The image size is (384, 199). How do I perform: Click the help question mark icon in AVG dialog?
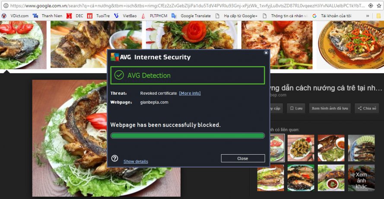pos(114,158)
